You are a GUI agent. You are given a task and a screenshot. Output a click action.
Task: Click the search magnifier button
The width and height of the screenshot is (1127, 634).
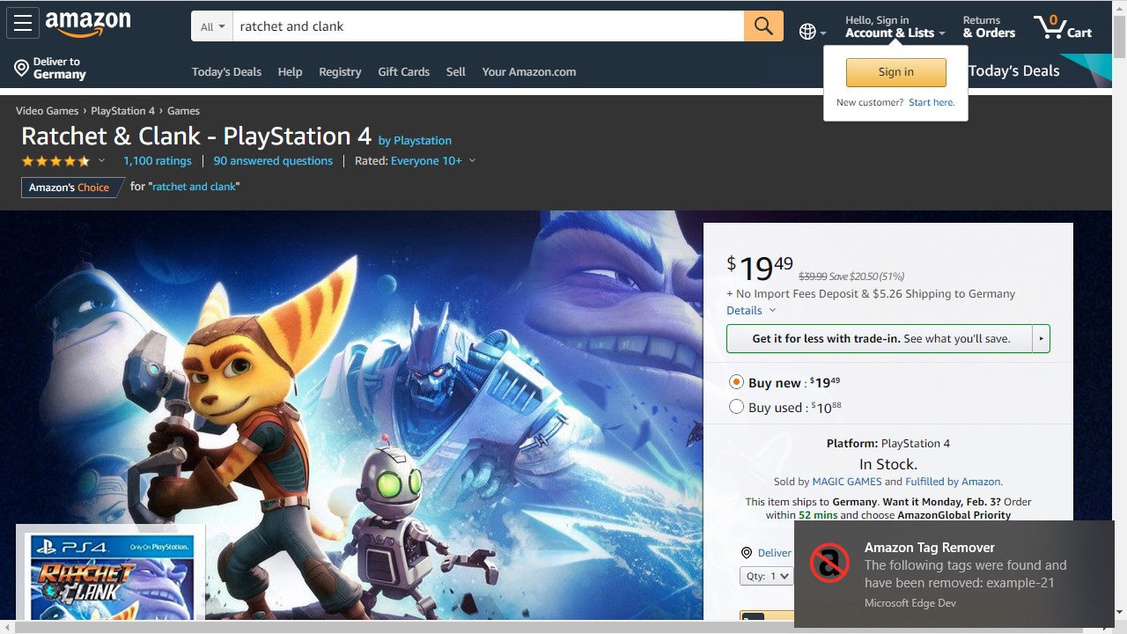[763, 26]
